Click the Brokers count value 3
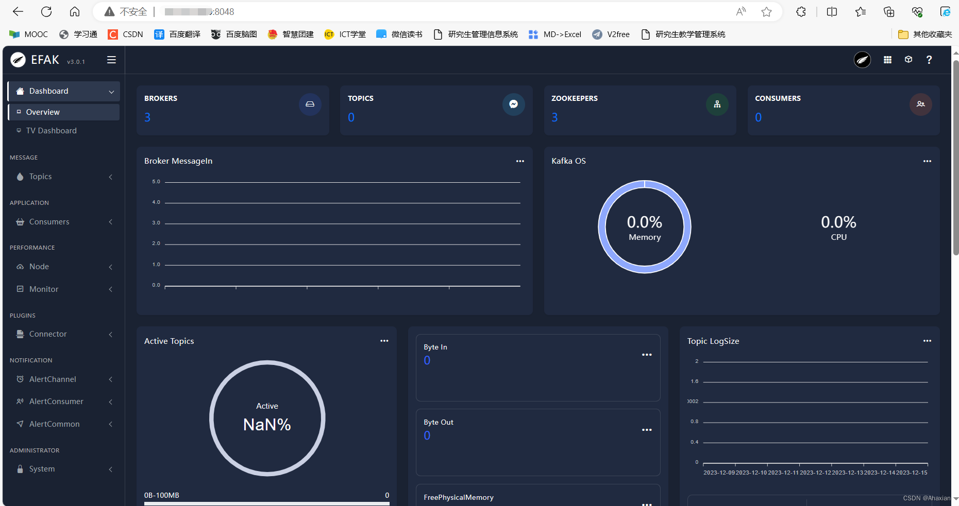Viewport: 959px width, 506px height. 147,117
